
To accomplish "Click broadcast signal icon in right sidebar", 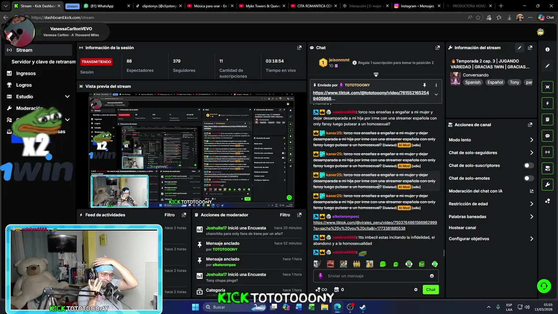I will click(548, 152).
